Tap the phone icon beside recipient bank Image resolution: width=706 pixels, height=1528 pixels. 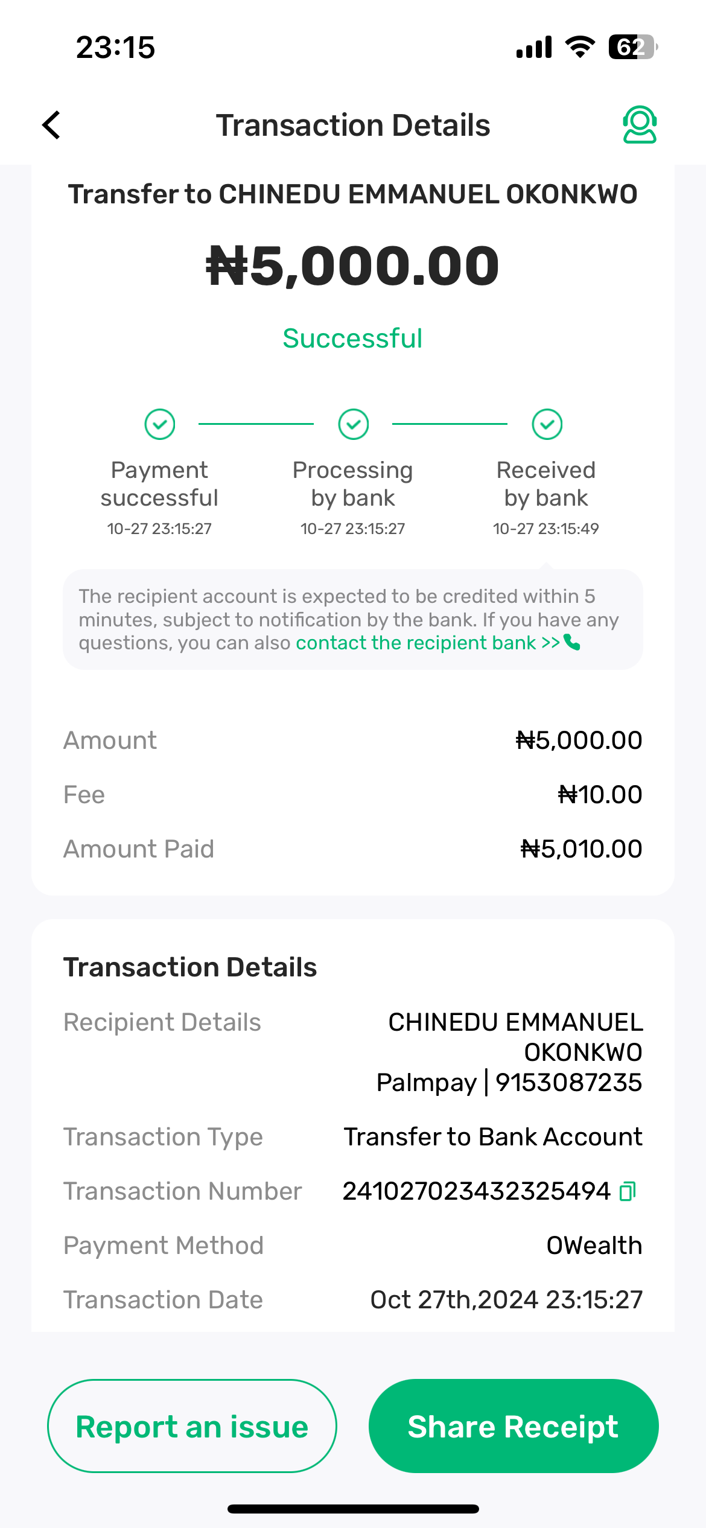[572, 643]
